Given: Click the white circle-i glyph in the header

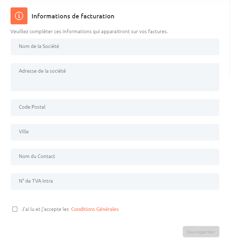Looking at the screenshot, I should (19, 16).
